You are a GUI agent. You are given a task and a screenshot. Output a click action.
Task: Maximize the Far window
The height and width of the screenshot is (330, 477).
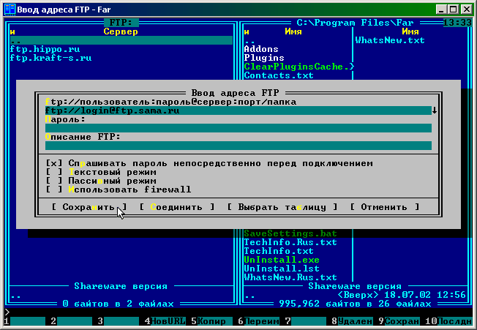click(454, 10)
